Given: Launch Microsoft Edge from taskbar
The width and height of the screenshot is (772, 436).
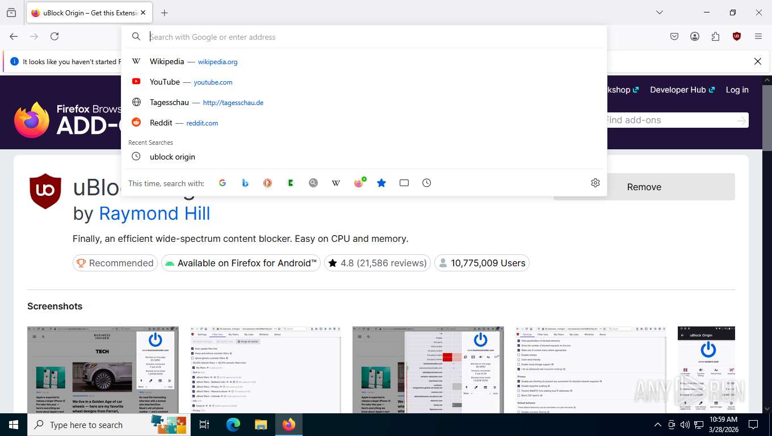Looking at the screenshot, I should (x=233, y=425).
